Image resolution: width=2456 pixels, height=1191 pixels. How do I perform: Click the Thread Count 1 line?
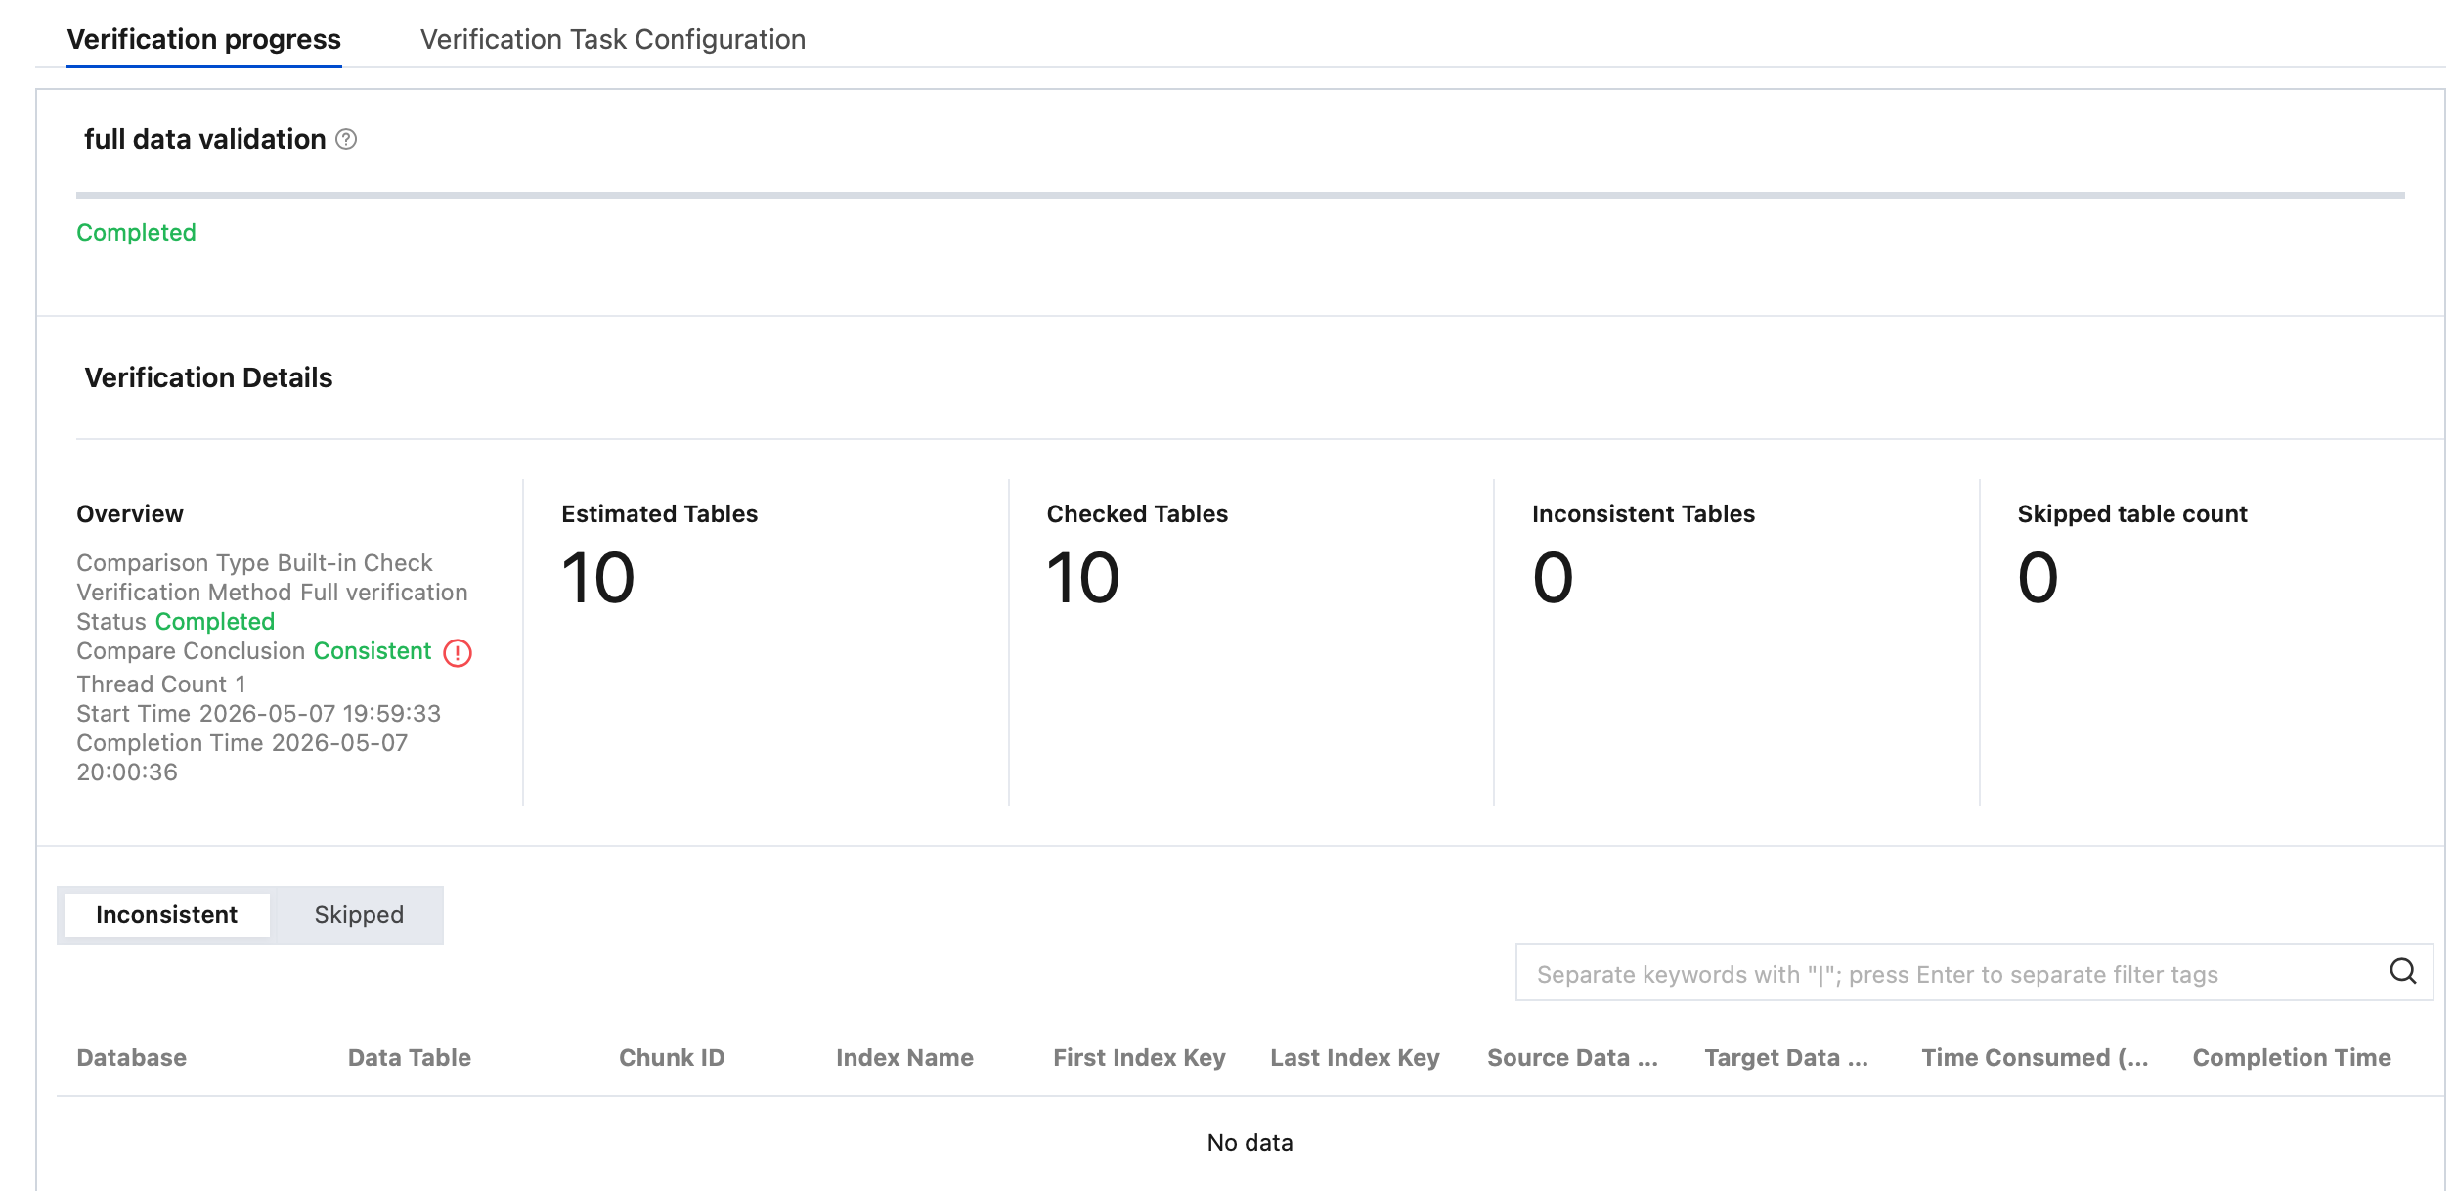tap(161, 684)
